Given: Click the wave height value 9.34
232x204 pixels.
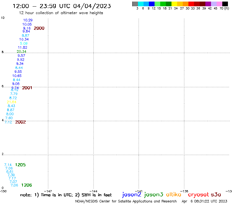Looking at the screenshot, I should coord(20,64).
